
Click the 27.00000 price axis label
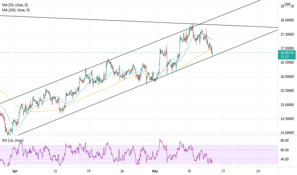pos(287,48)
